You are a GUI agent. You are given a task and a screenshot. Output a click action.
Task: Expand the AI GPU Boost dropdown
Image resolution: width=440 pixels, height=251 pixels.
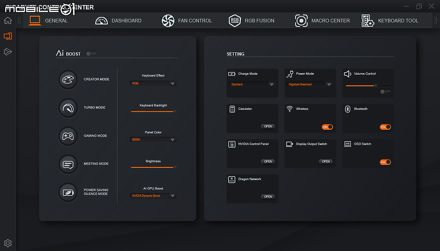tap(153, 196)
